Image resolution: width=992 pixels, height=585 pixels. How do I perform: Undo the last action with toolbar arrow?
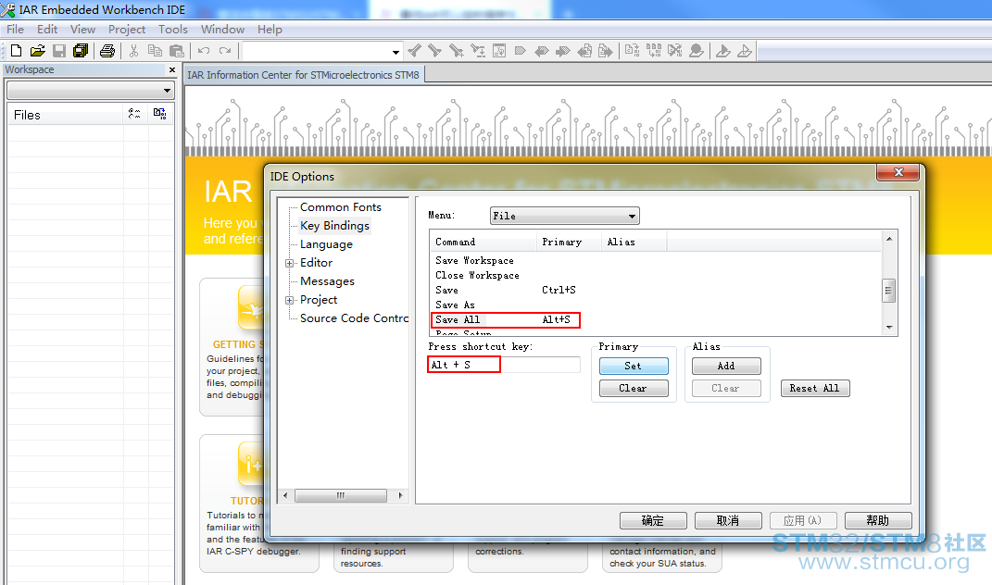[204, 51]
